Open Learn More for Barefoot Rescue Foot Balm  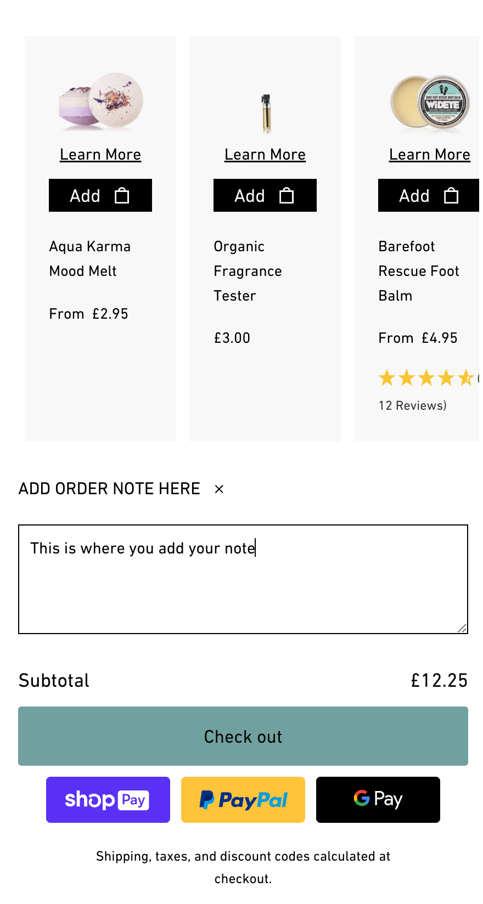point(429,155)
